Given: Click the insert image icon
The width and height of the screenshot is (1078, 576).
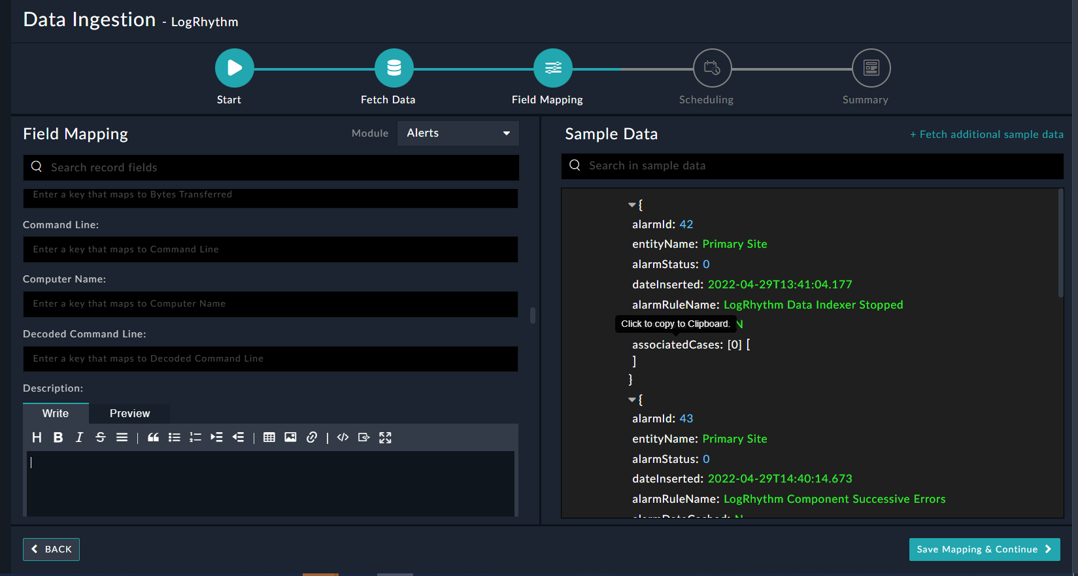Looking at the screenshot, I should [x=290, y=437].
